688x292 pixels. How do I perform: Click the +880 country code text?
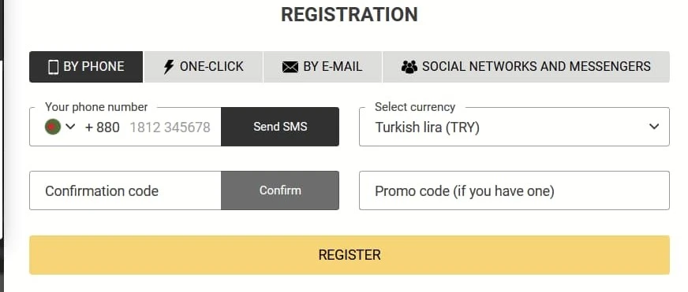tap(103, 128)
